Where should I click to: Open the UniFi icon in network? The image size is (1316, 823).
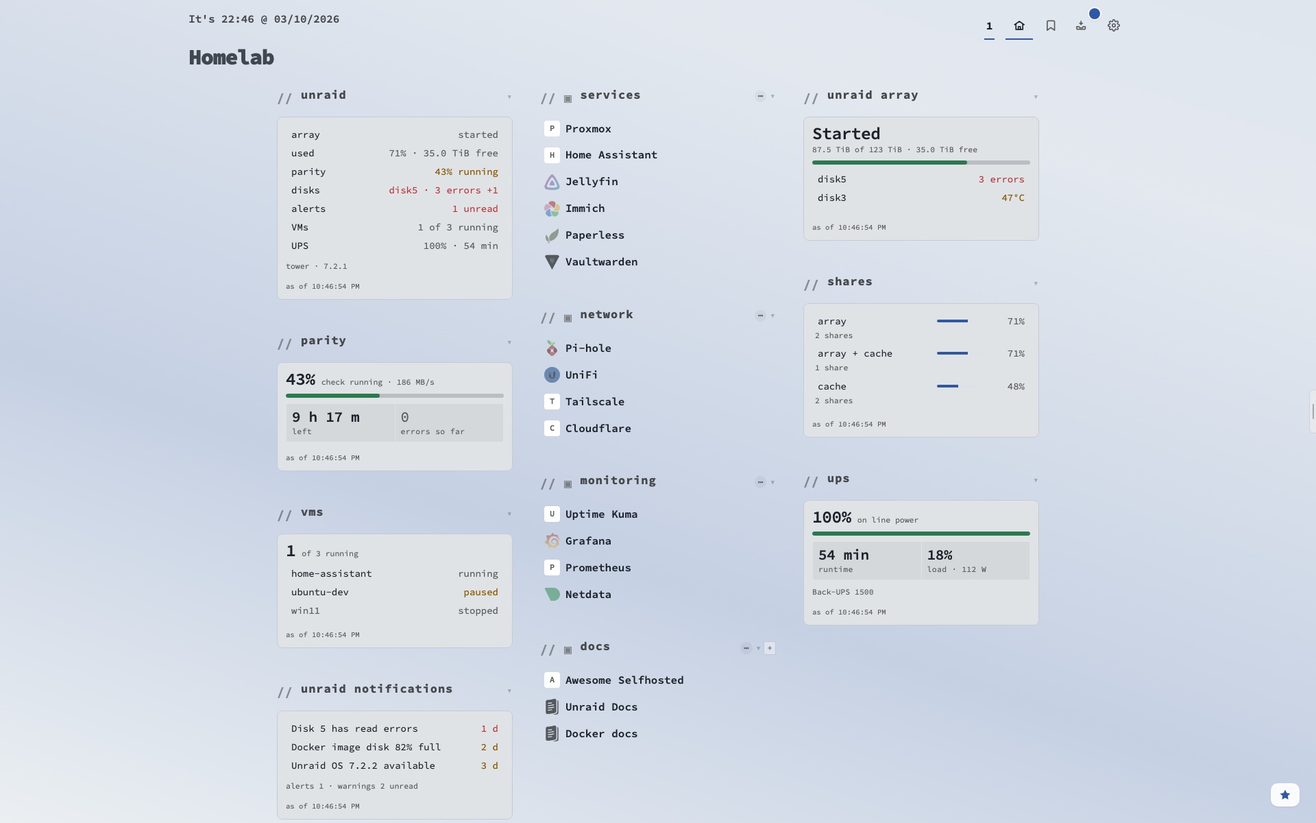[x=552, y=375]
